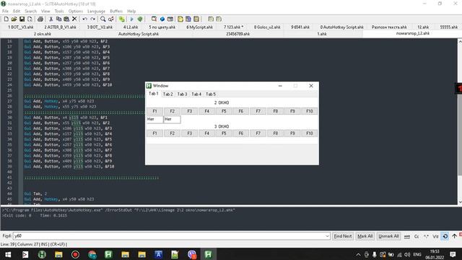
Task: Switch to the 6 MyScript.ahk tab
Action: pyautogui.click(x=199, y=27)
